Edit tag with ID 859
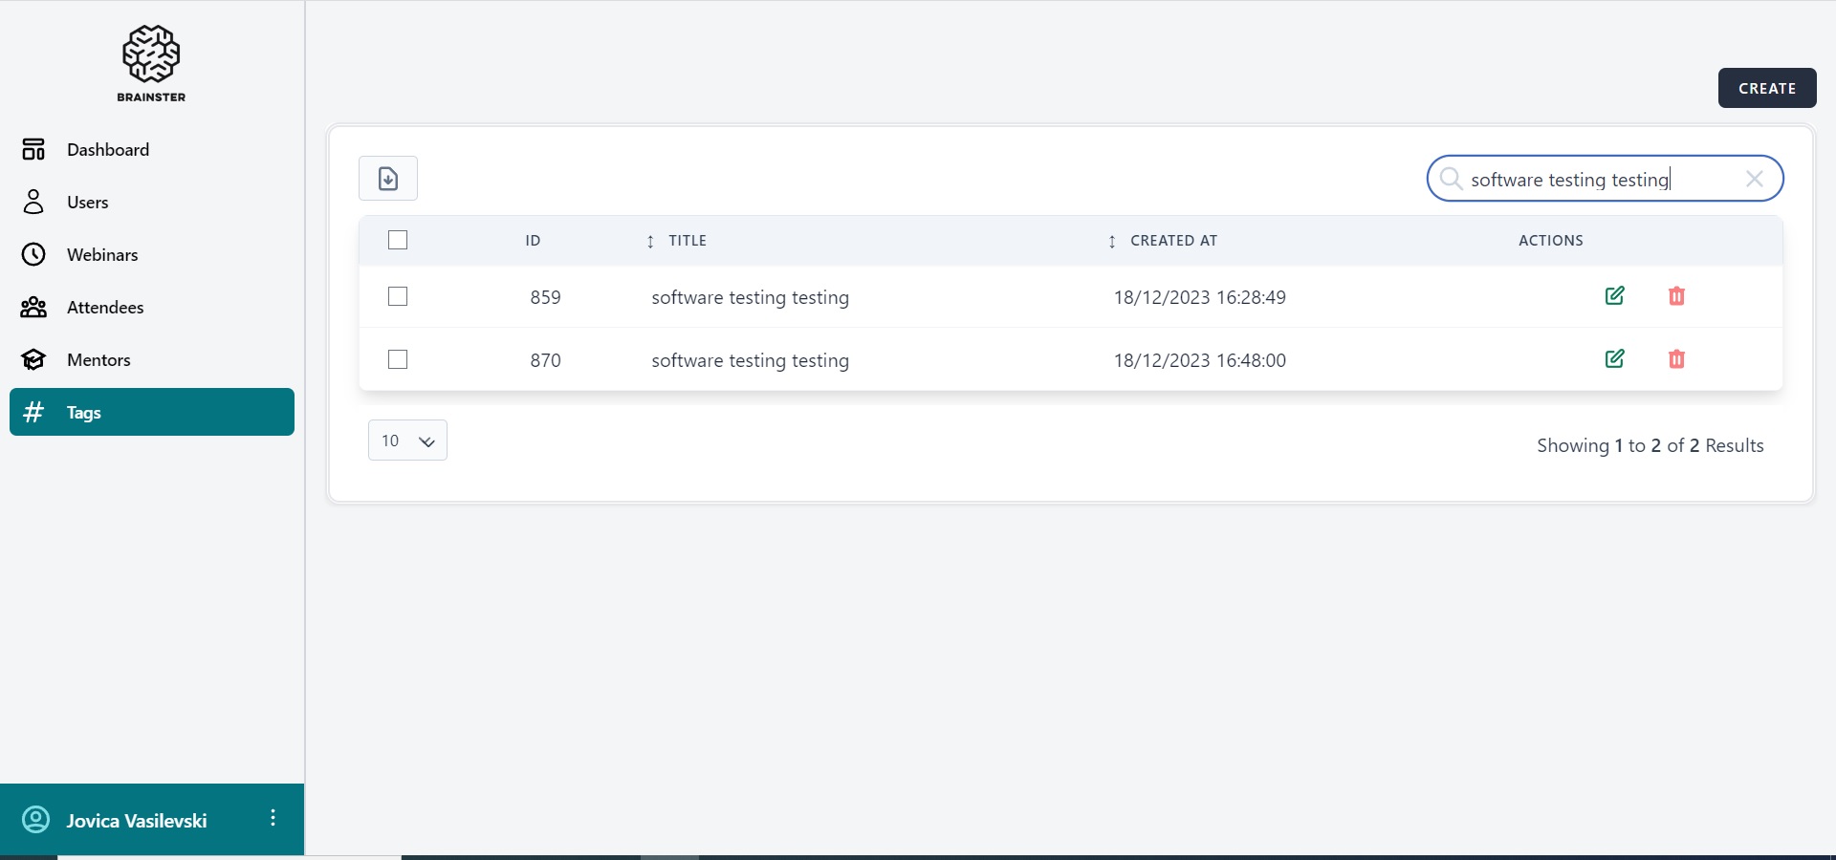 pos(1614,296)
